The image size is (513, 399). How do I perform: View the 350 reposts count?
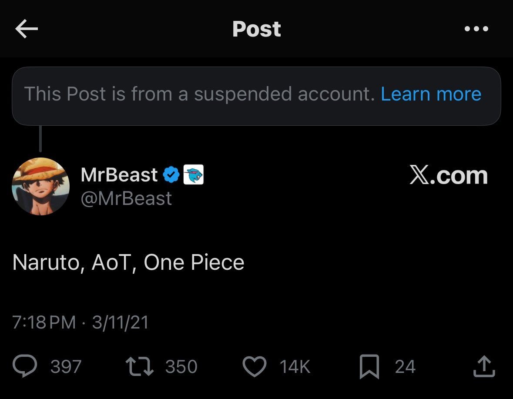[x=181, y=367]
